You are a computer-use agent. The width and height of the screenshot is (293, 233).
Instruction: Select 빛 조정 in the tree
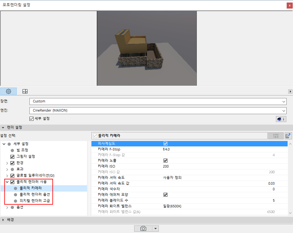point(22,150)
